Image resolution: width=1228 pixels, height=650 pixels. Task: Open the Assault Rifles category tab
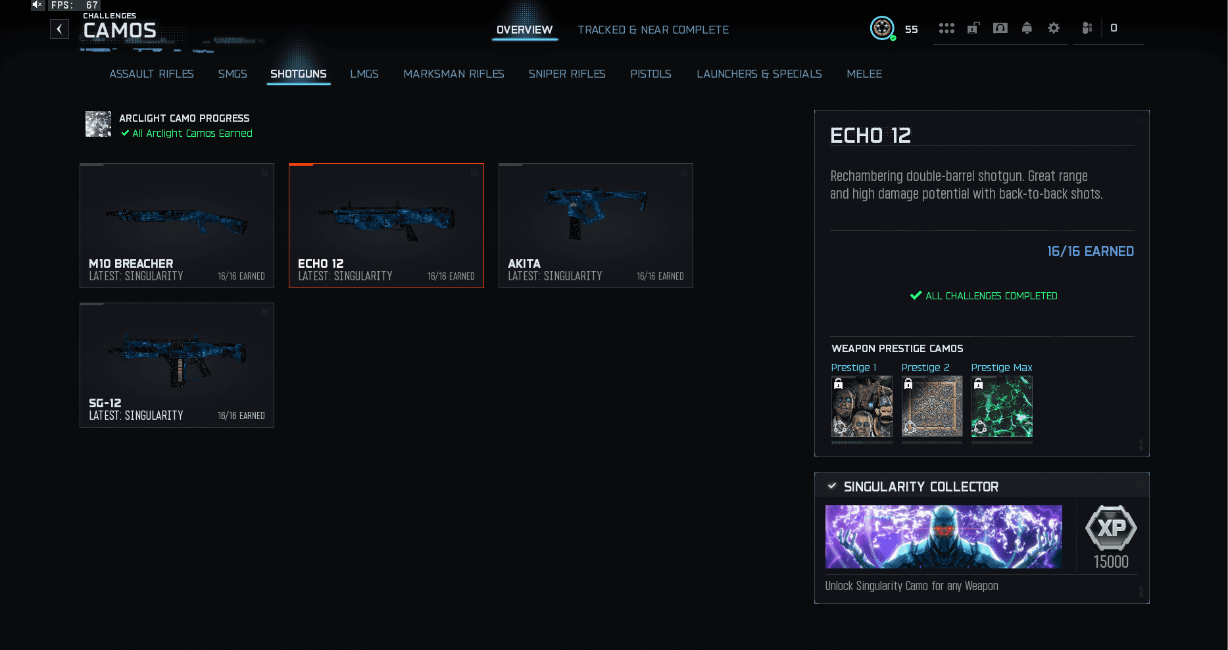pos(151,74)
